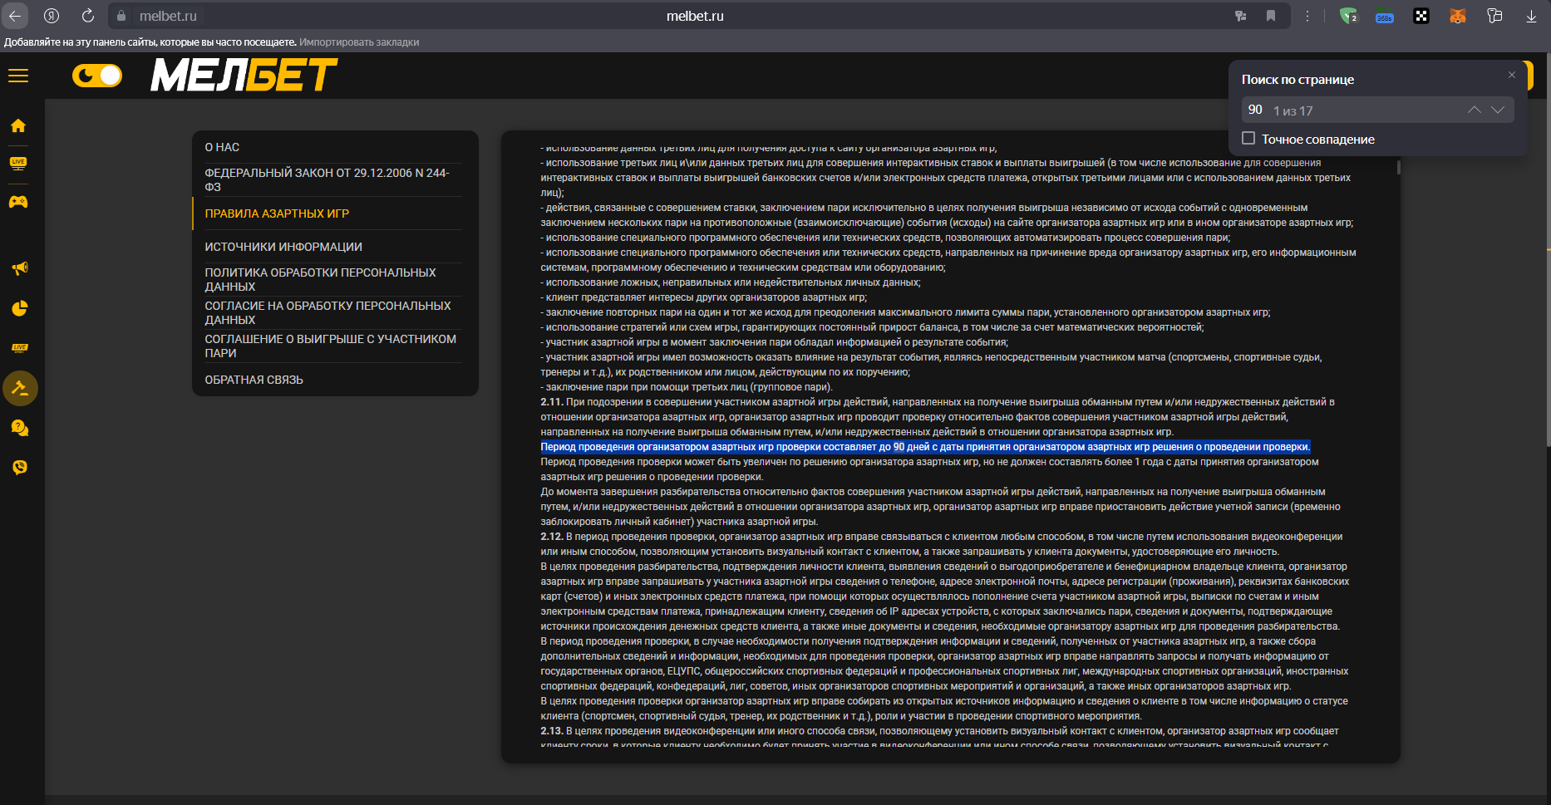
Task: Open 'О НАС' menu item
Action: [222, 147]
